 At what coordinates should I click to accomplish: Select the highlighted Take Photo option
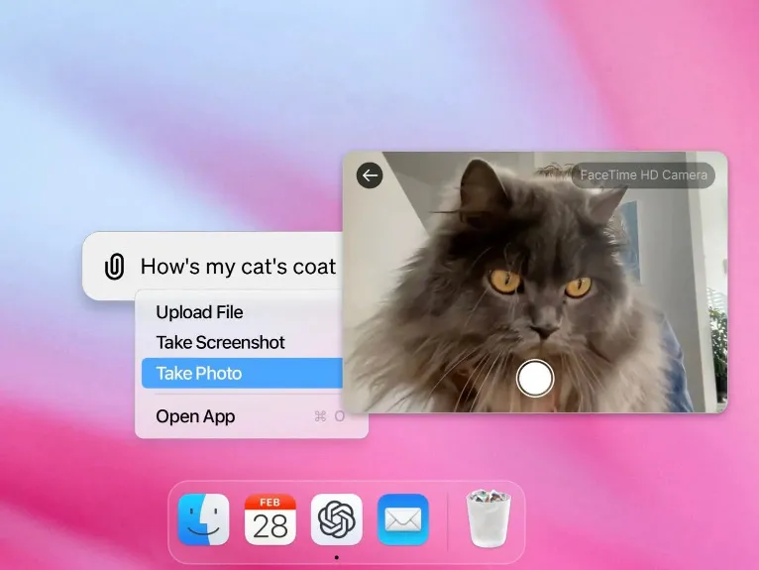click(199, 374)
